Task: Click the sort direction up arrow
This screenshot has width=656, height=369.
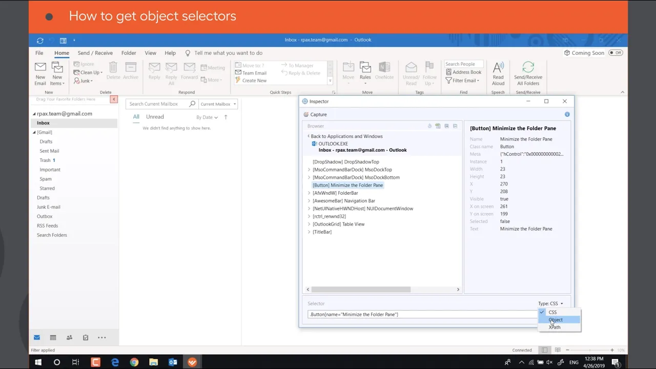Action: click(x=225, y=117)
